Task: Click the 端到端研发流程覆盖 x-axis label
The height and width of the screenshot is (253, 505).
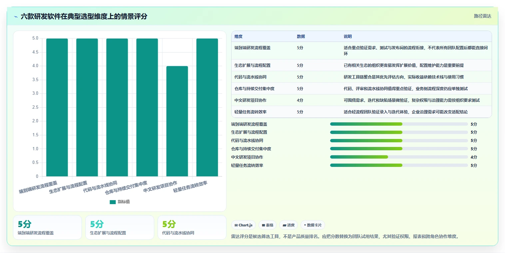Action: pyautogui.click(x=38, y=187)
